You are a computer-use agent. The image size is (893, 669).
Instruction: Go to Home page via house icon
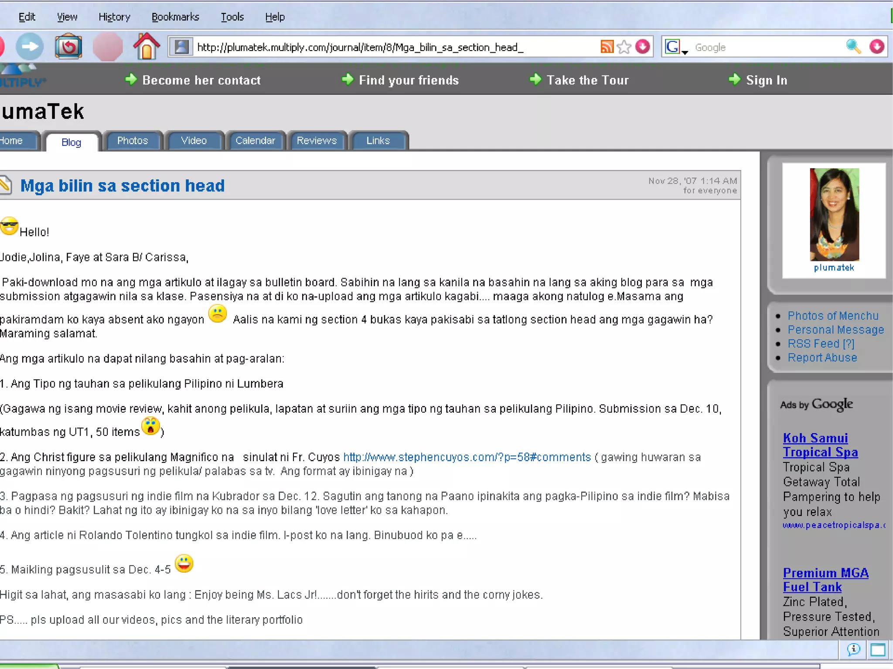146,46
